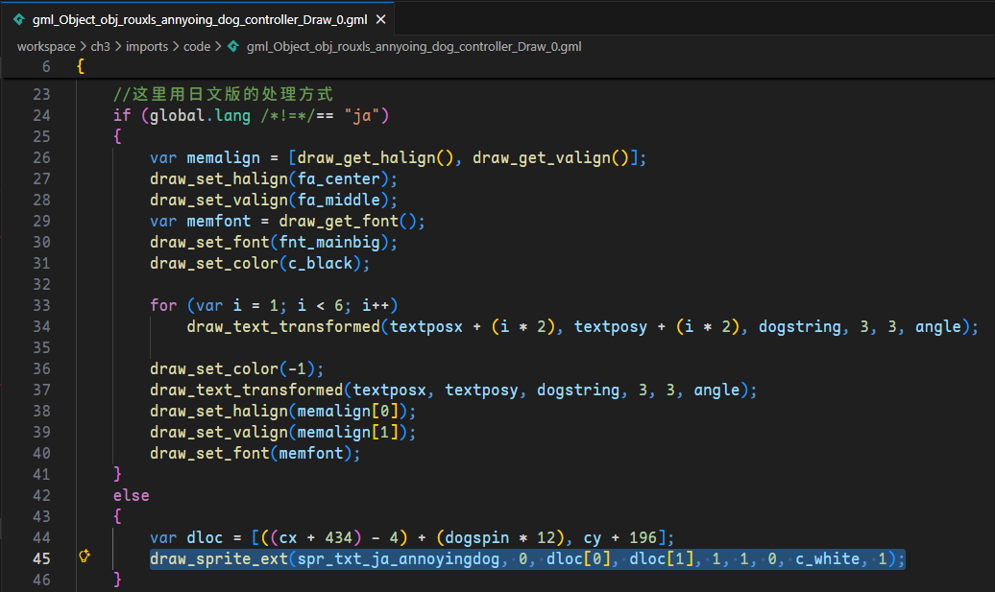This screenshot has width=995, height=592.
Task: Click the c_black color constant
Action: pos(320,263)
